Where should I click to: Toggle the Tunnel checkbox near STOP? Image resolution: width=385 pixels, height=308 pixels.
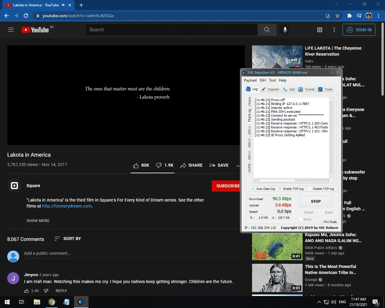click(300, 212)
